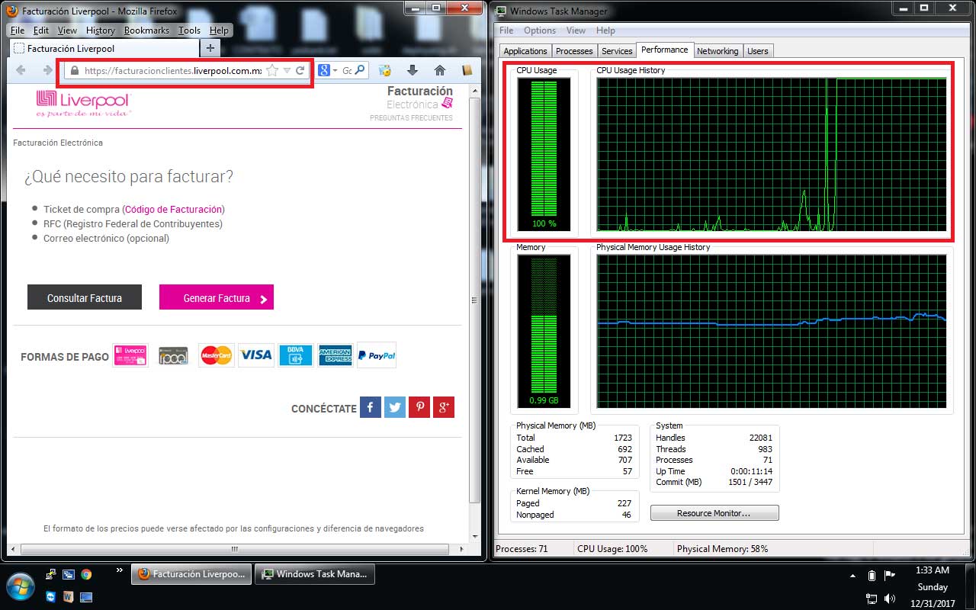
Task: Open the Firefox History menu
Action: [x=100, y=30]
